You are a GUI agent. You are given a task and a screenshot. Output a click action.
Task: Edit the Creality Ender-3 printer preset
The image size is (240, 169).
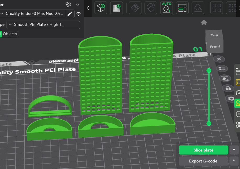pos(70,14)
